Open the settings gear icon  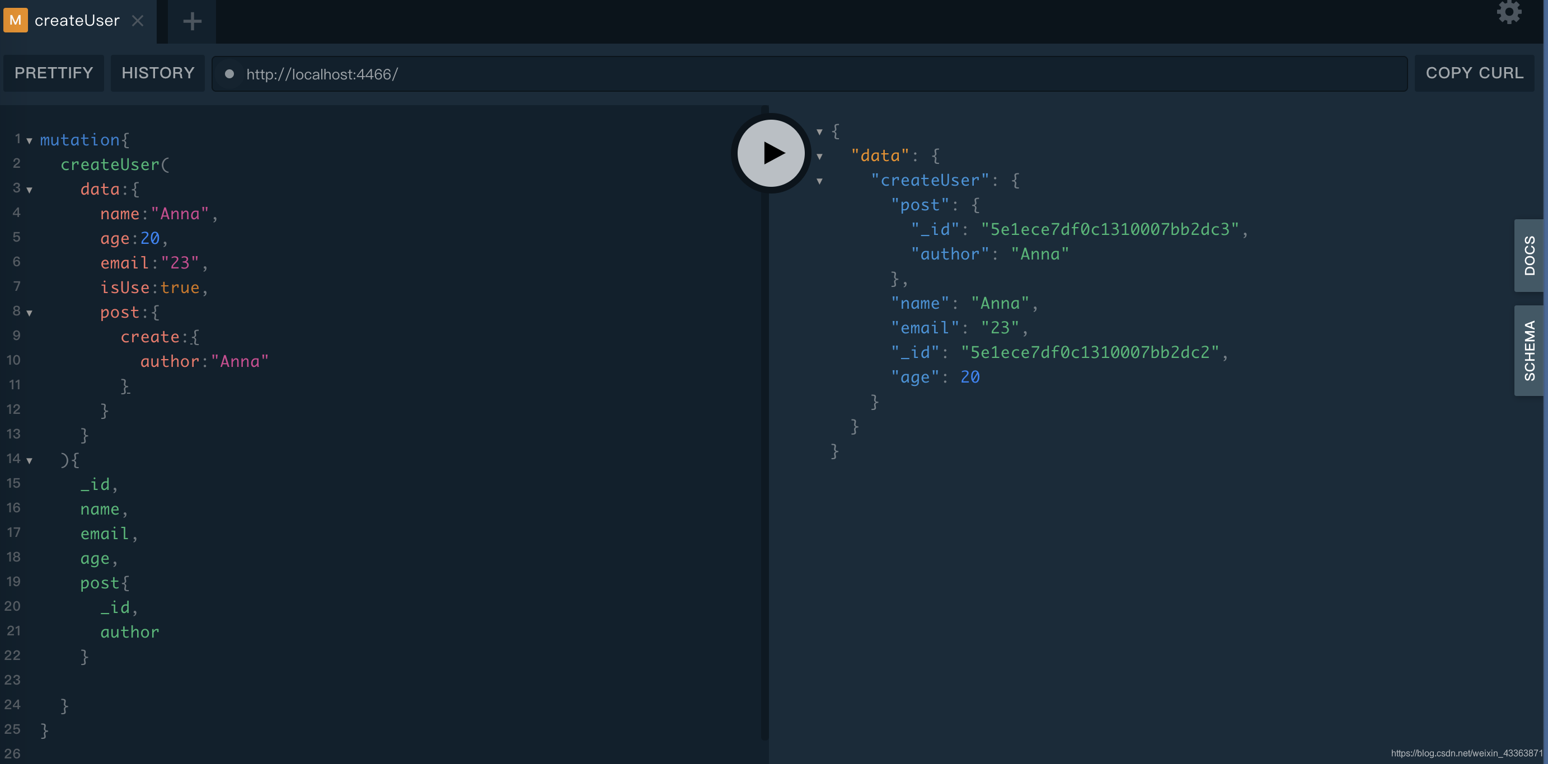point(1508,11)
